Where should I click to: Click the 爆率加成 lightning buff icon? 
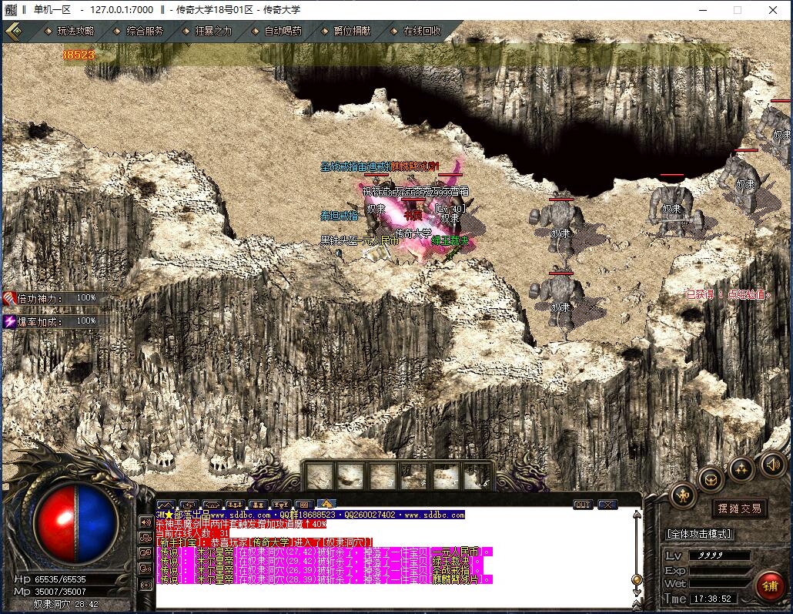pos(9,321)
